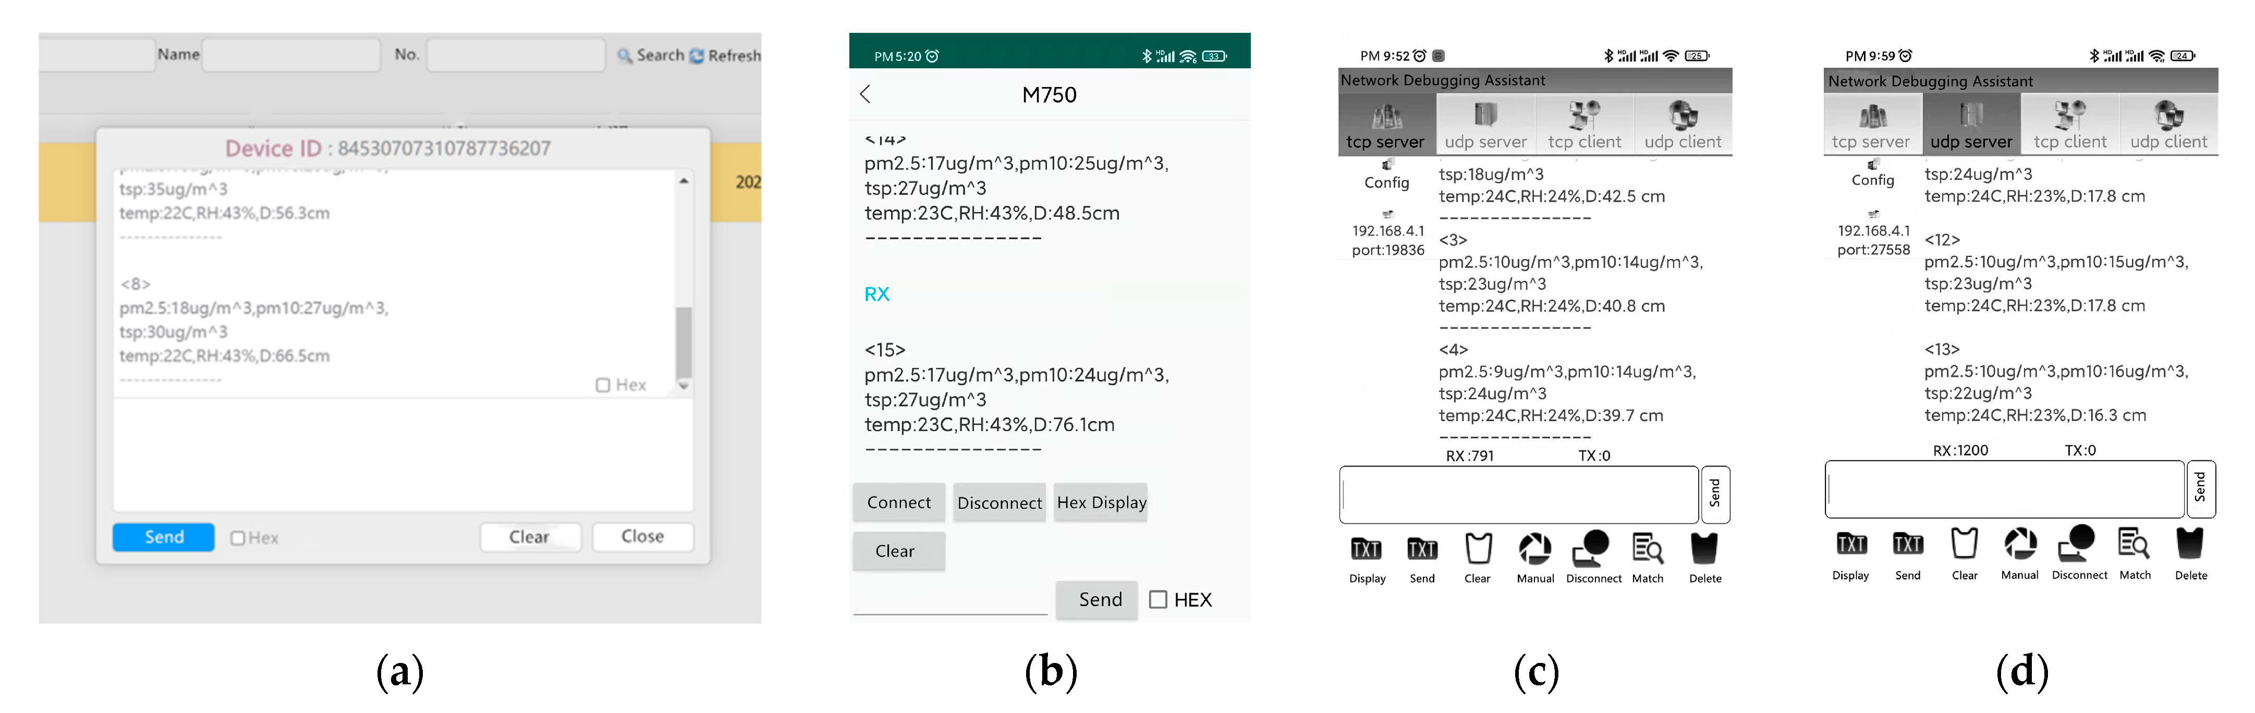Viewport: 2255px width, 713px height.
Task: Click the scroll-up arrow in panel (a) log
Action: click(x=684, y=180)
